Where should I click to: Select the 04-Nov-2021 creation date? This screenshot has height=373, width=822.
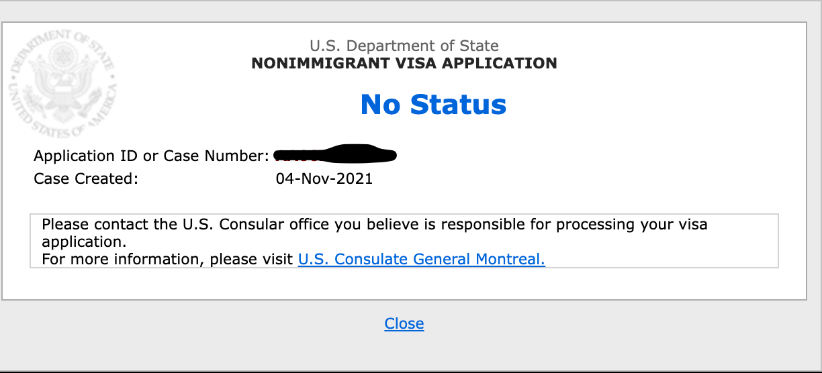coord(324,179)
